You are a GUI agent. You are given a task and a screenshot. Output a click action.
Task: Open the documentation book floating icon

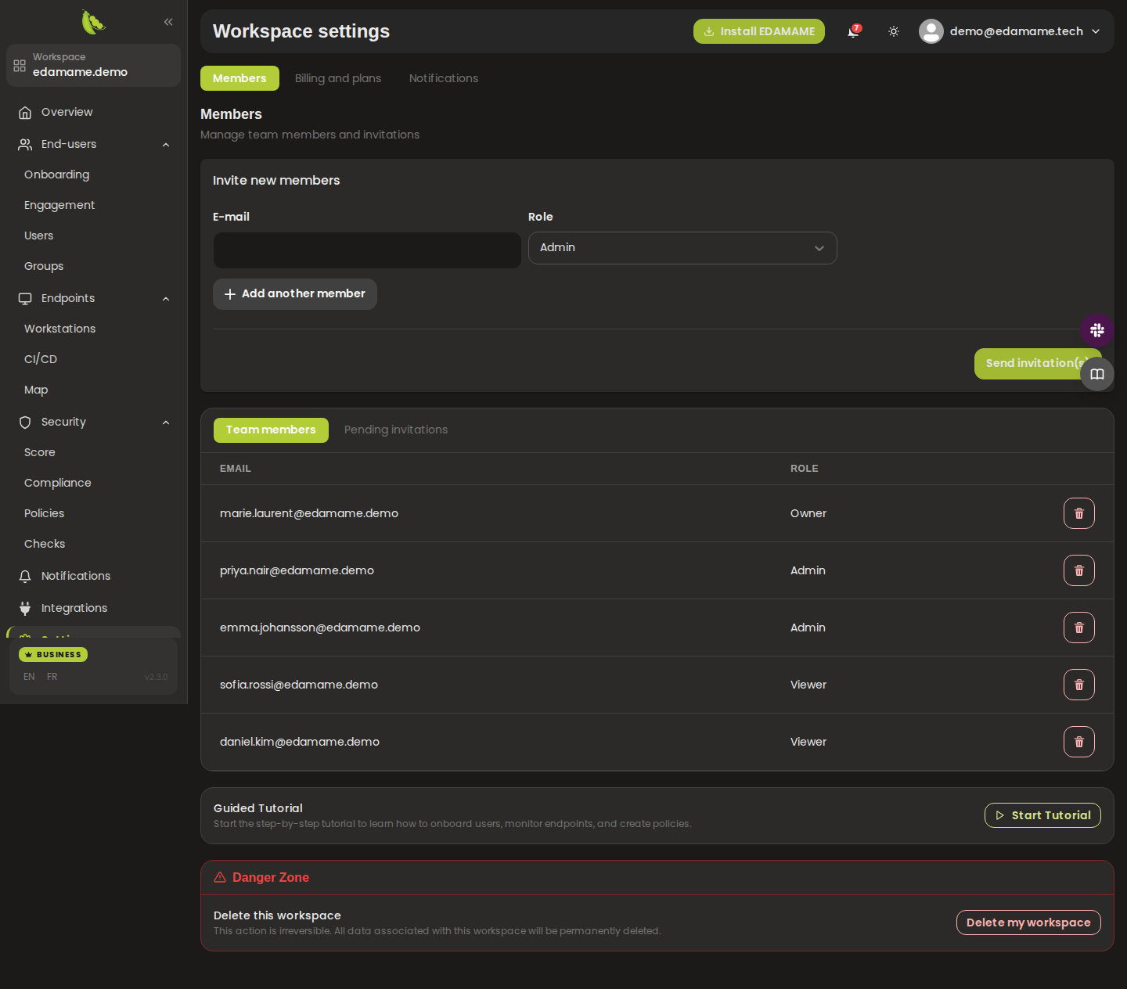pos(1097,374)
